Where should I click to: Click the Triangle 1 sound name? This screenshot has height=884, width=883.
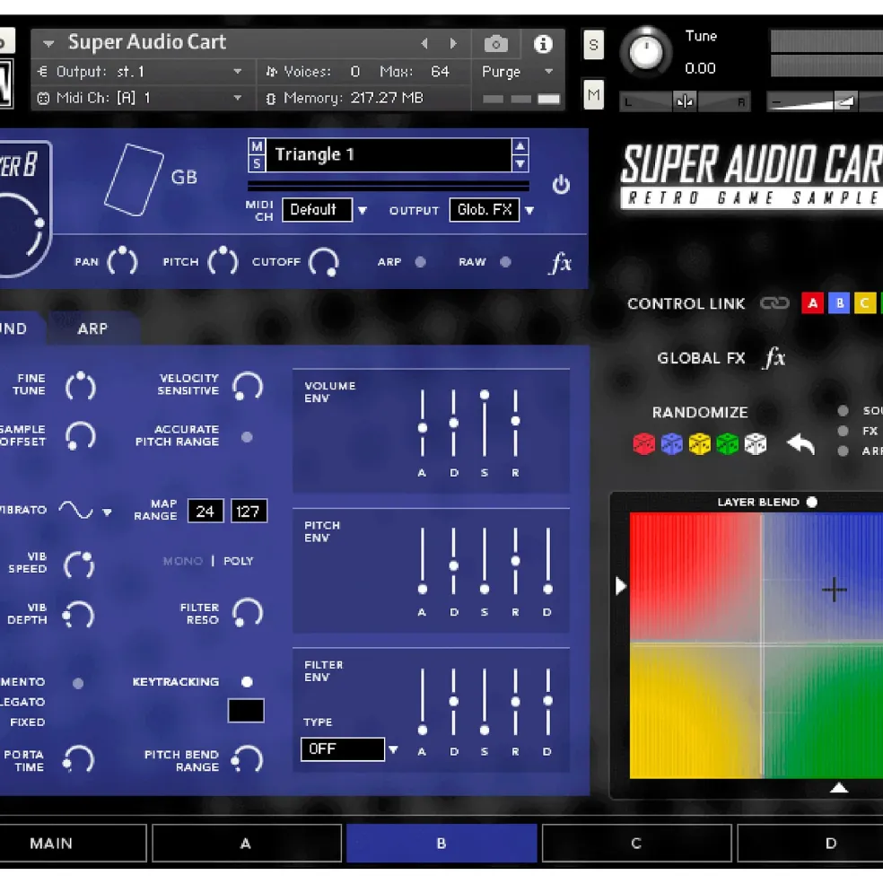point(389,154)
